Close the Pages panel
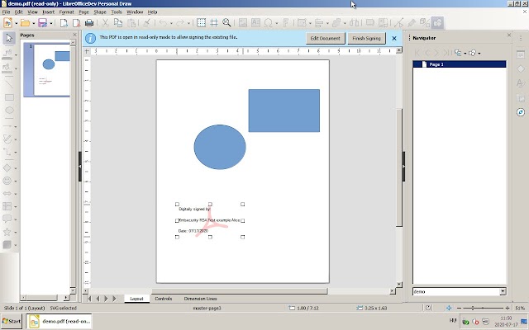This screenshot has height=330, width=529. click(74, 36)
